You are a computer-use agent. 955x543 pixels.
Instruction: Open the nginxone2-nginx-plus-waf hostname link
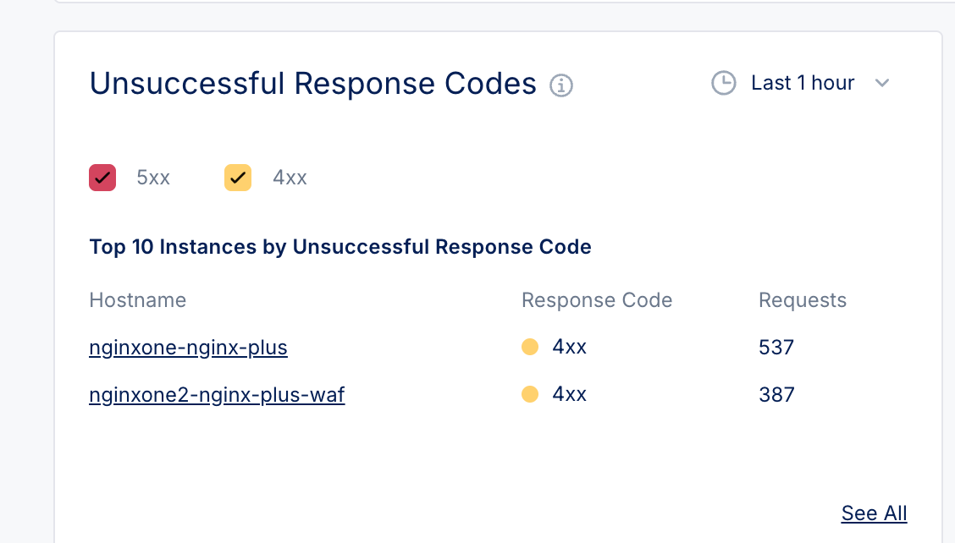tap(217, 395)
